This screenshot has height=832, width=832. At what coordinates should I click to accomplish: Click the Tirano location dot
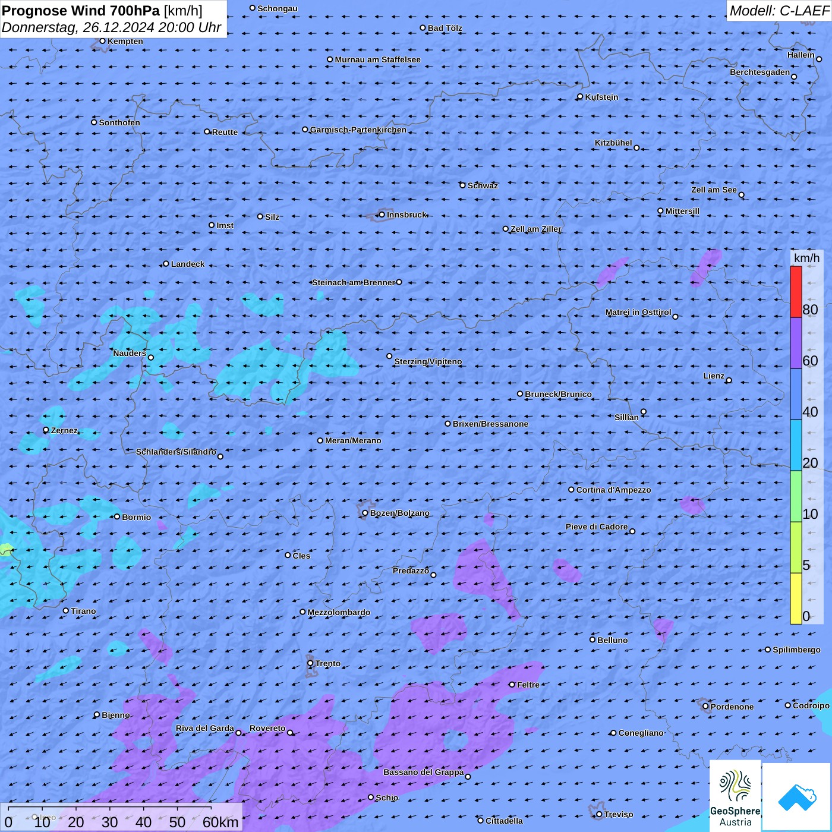(x=66, y=610)
